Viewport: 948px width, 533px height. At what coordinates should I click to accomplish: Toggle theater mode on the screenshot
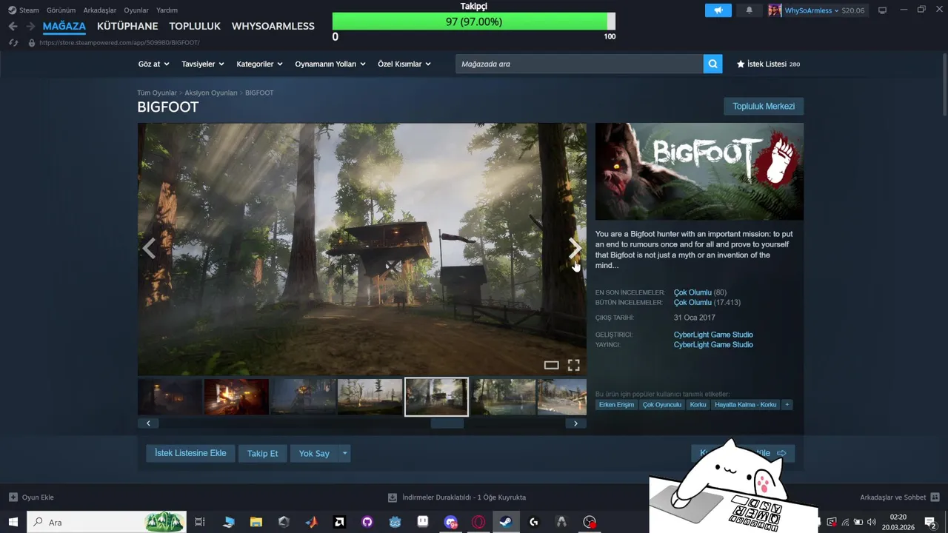[551, 365]
